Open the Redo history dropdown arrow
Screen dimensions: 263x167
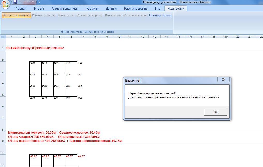pos(33,2)
